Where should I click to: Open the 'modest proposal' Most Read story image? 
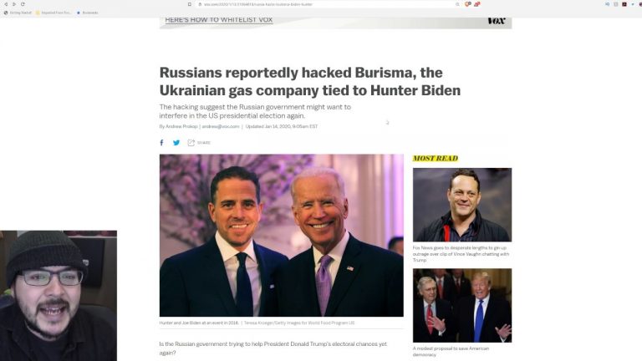(461, 305)
